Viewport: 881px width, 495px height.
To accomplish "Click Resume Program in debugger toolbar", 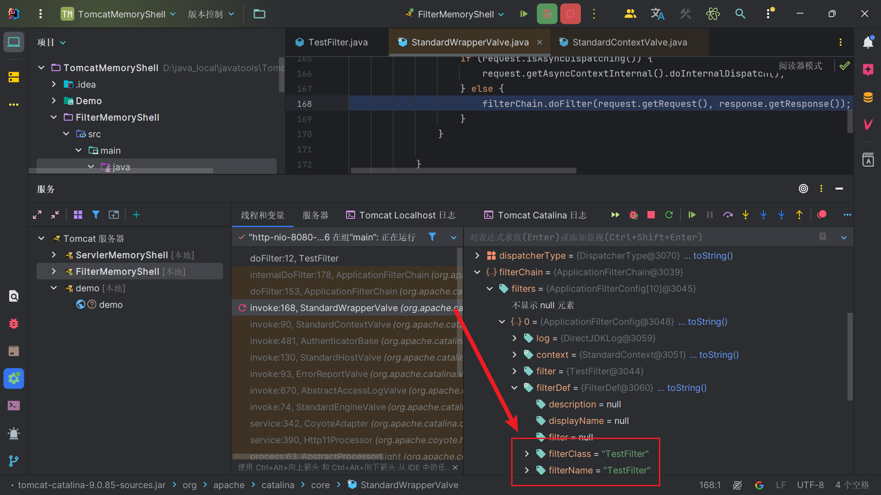I will coord(692,215).
